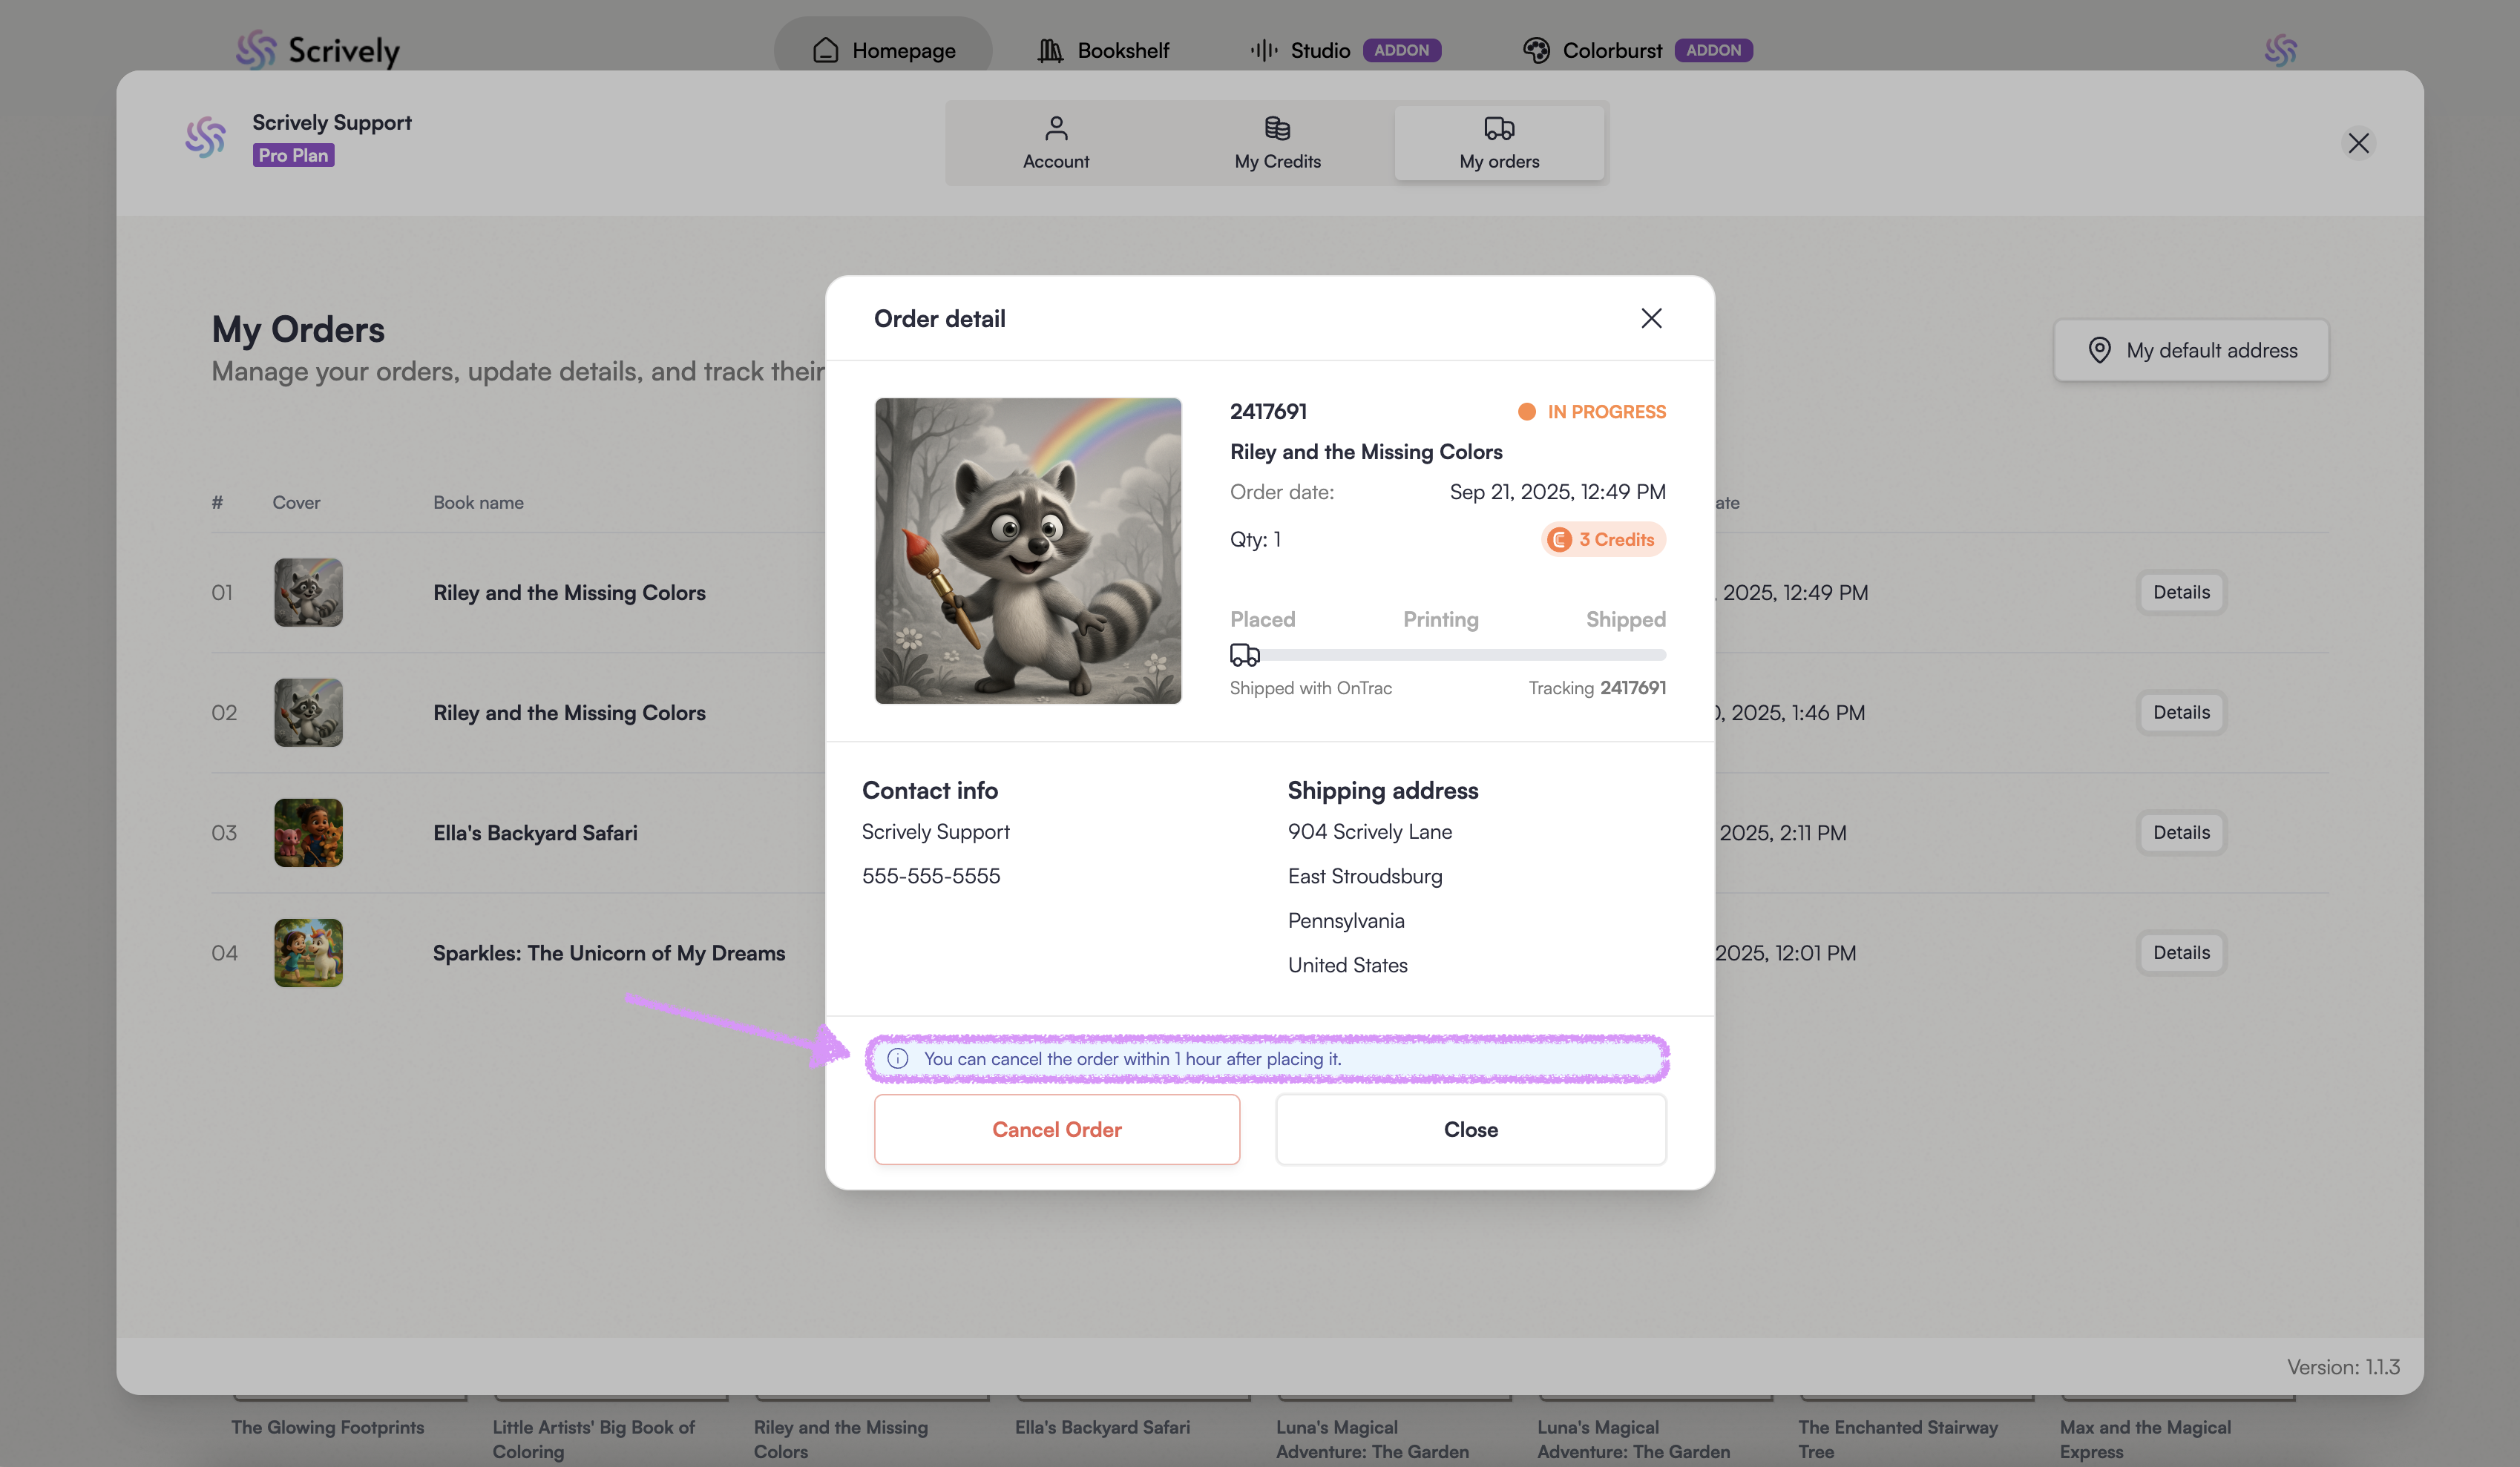Close the Order detail dialog with the X
2520x1467 pixels.
pos(1651,317)
